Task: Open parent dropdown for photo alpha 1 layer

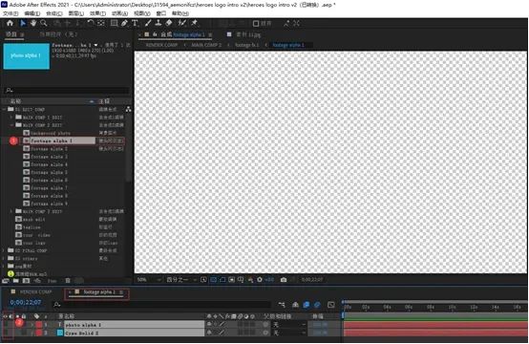Action: click(289, 325)
